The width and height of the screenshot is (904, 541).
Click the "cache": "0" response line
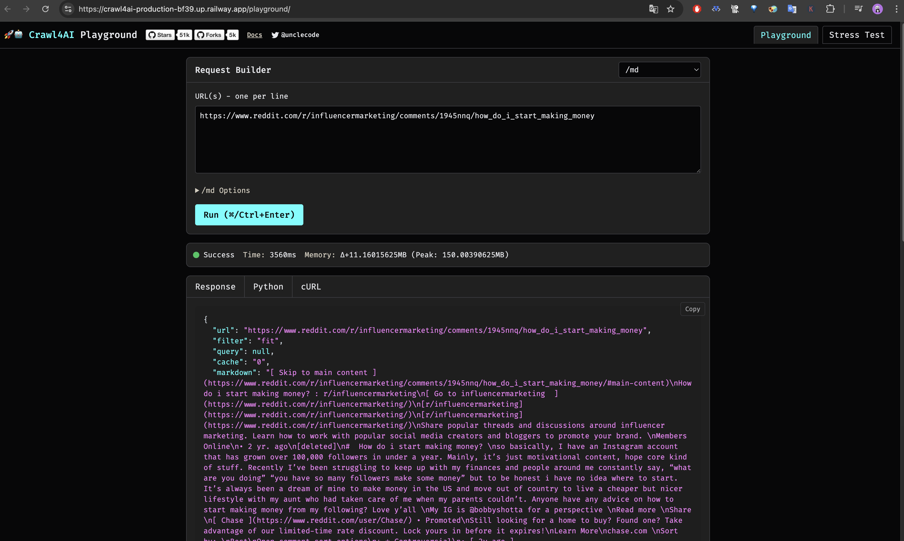(241, 362)
